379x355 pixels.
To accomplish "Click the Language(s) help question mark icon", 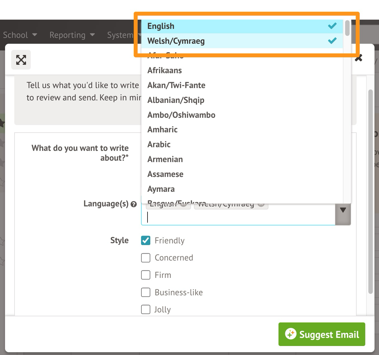I will click(x=134, y=204).
